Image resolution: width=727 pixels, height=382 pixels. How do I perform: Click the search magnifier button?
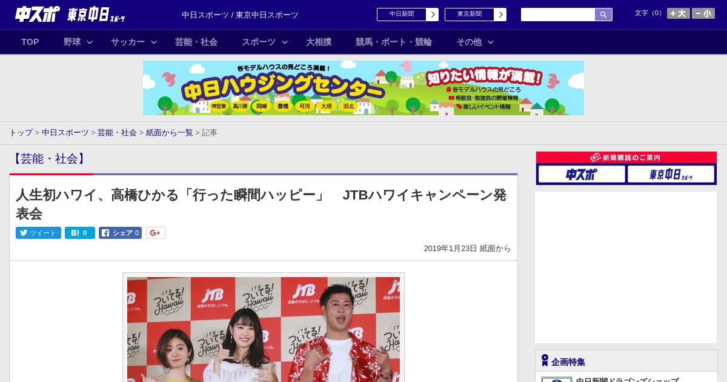(603, 15)
